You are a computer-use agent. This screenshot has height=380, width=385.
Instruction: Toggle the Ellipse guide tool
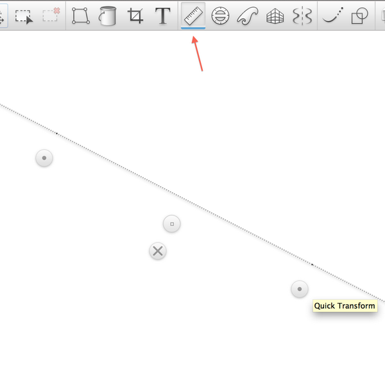[x=220, y=16]
